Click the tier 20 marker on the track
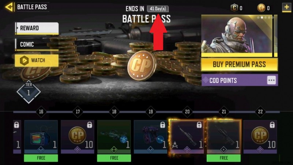293x165 pixels. tap(187, 112)
